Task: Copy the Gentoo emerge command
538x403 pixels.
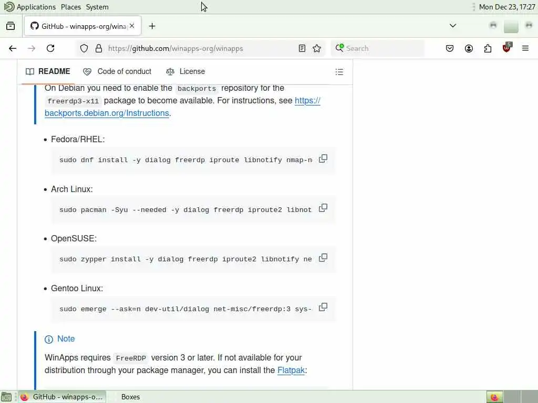Action: click(x=323, y=307)
